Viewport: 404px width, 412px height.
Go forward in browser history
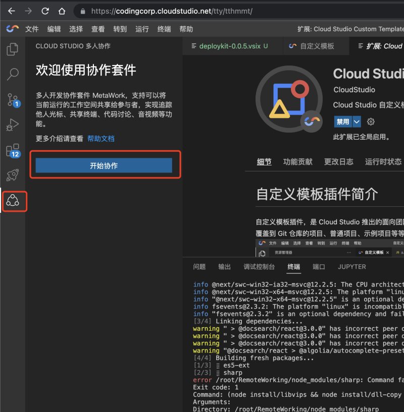(x=28, y=11)
